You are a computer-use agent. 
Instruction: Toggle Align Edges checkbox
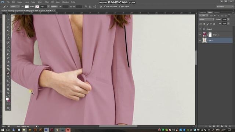point(119,7)
